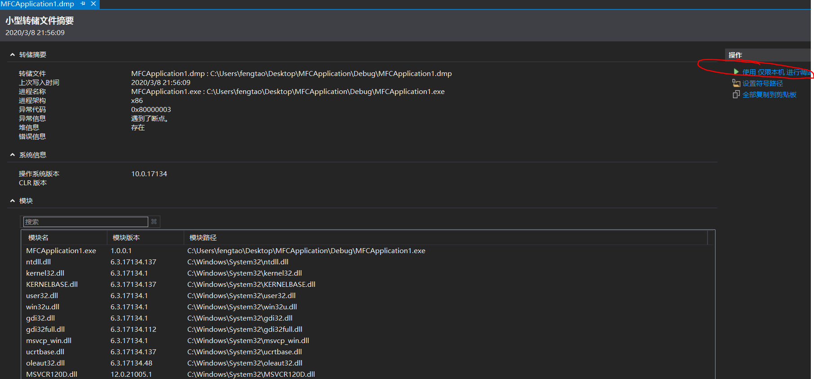Click exception code 0x80000003 value
This screenshot has height=379, width=814.
(x=151, y=110)
